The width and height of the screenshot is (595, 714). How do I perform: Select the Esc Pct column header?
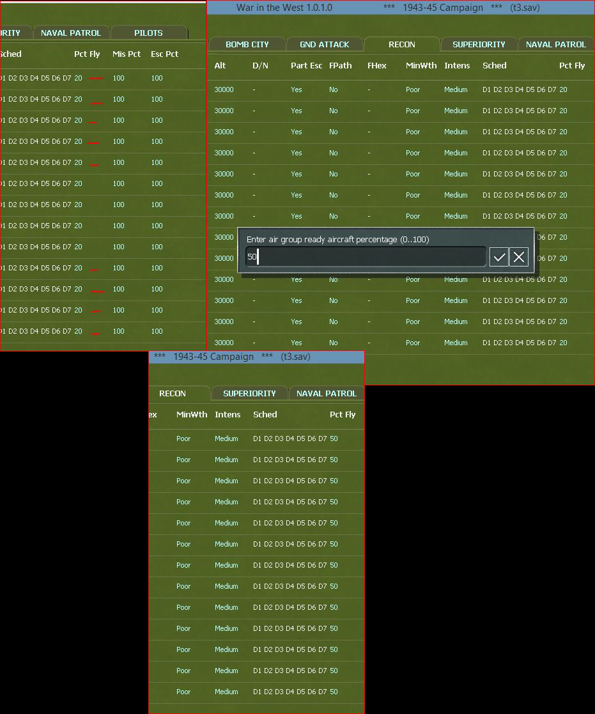click(x=165, y=54)
